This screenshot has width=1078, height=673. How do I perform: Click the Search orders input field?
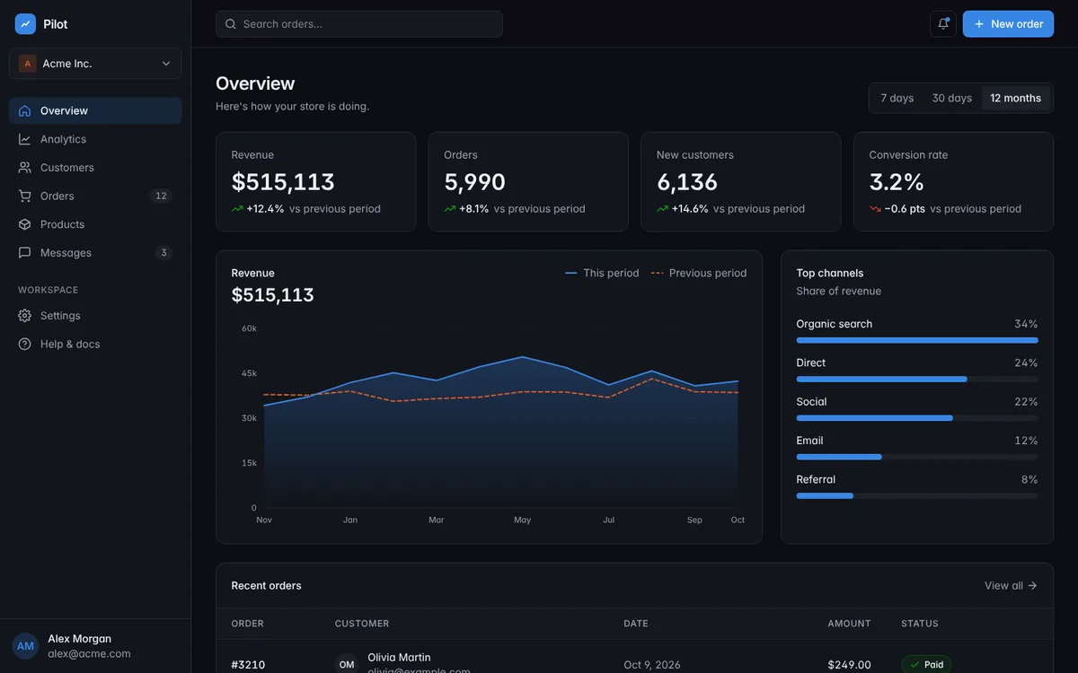[359, 24]
